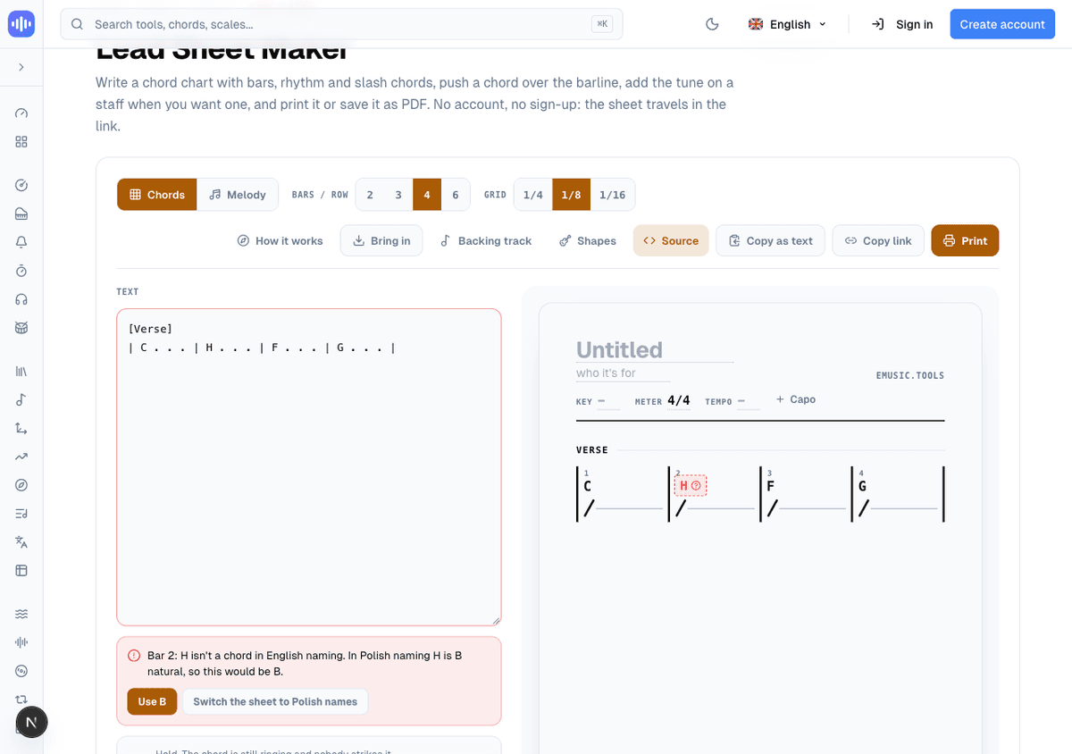Select the 1/16 grid option
Image resolution: width=1072 pixels, height=754 pixels.
click(613, 194)
